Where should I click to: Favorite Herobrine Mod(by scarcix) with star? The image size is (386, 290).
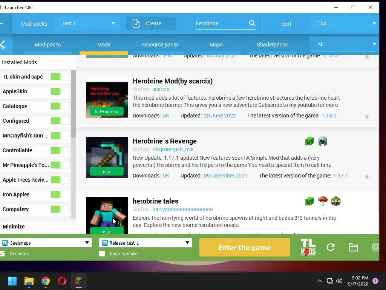coord(366,116)
